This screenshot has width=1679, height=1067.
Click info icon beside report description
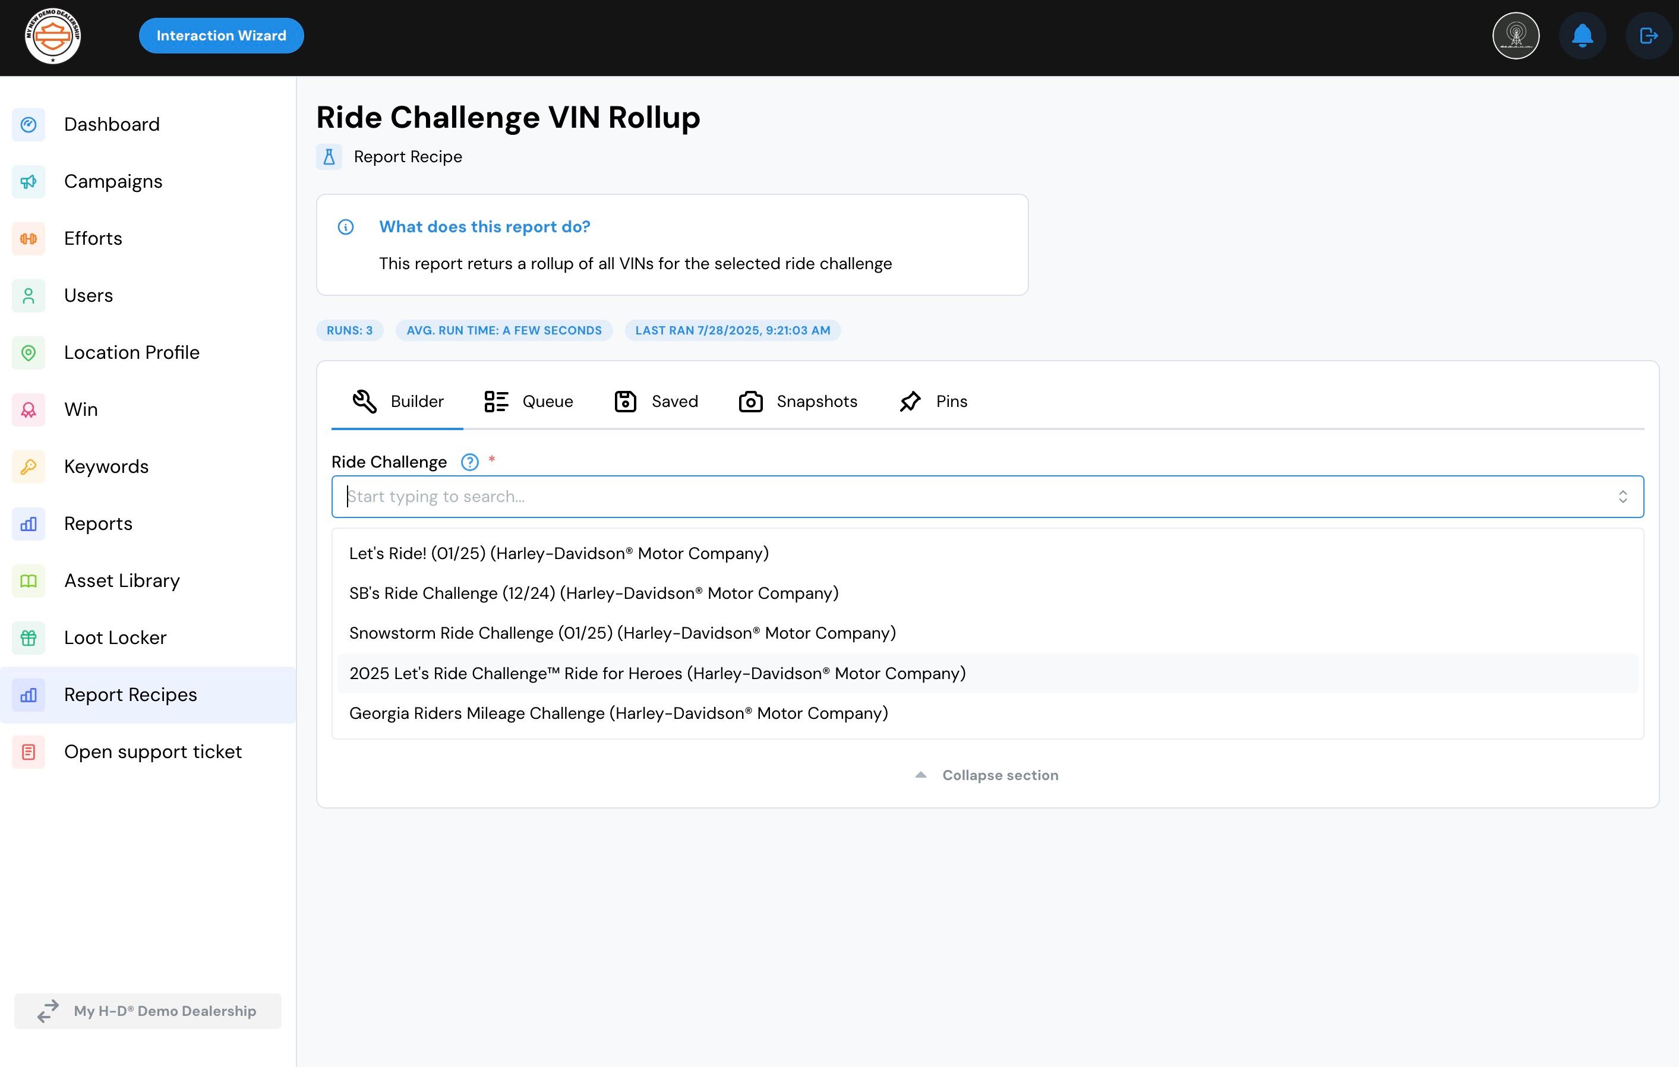346,227
